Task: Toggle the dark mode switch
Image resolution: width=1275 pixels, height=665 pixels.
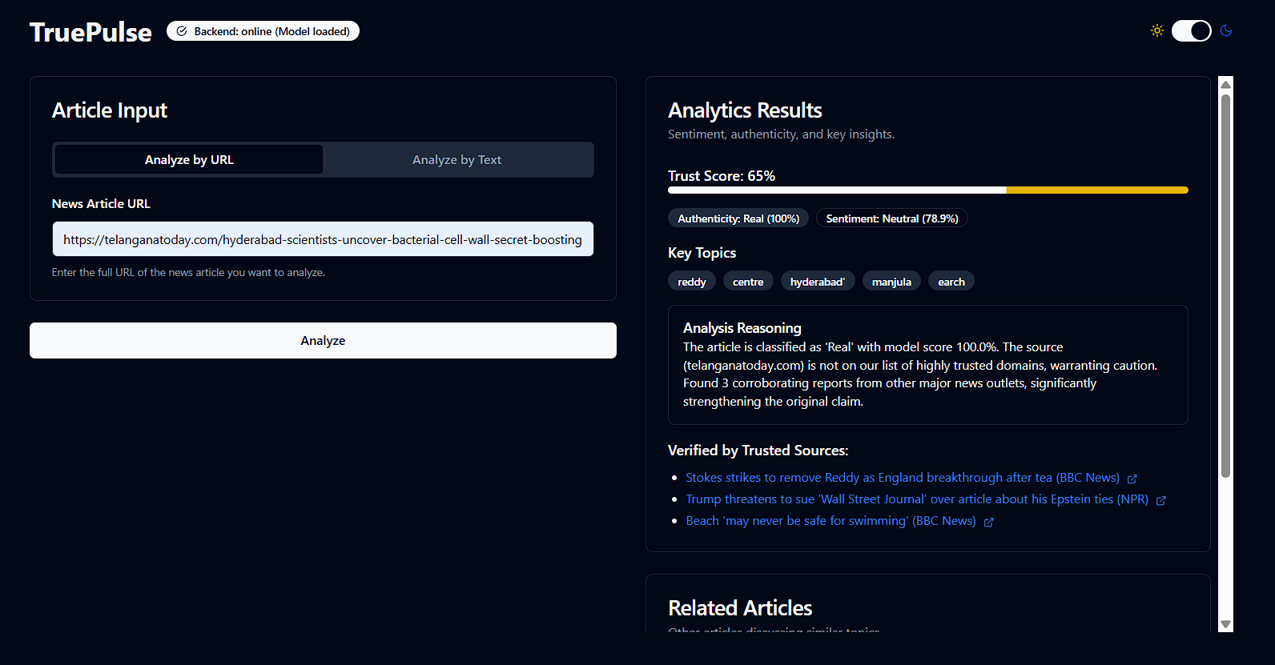Action: (1191, 30)
